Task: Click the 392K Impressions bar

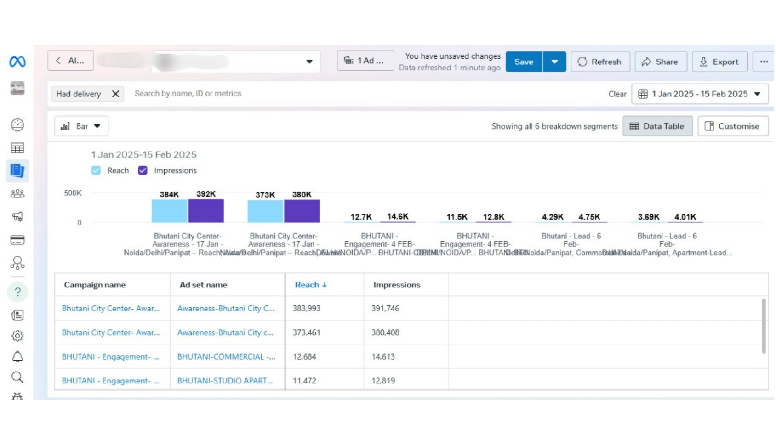Action: (x=206, y=211)
